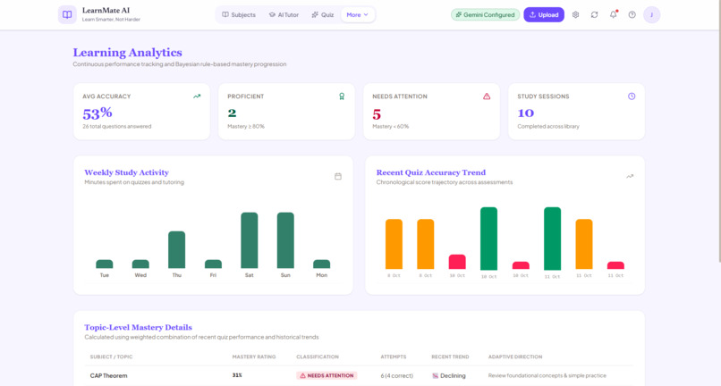
Task: Open settings via the gear icon
Action: coord(575,14)
